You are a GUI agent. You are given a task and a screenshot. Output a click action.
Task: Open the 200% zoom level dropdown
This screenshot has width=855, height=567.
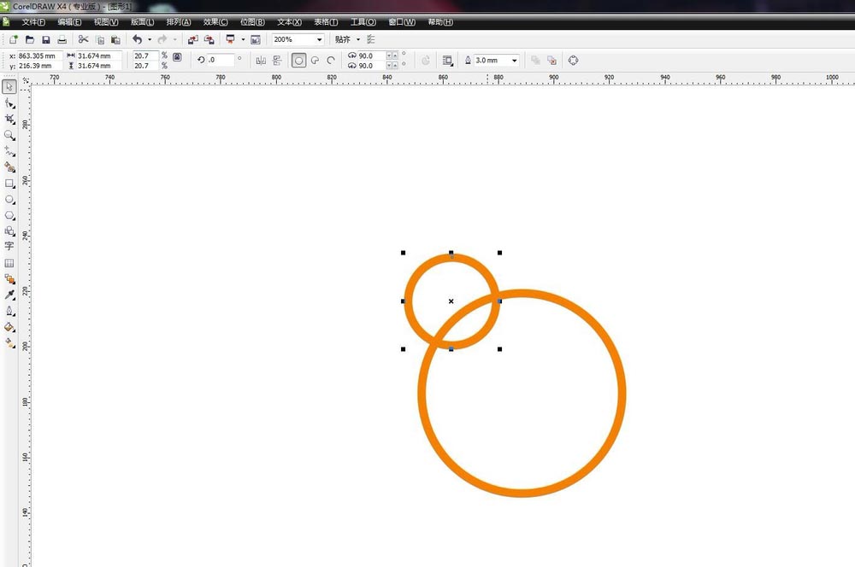(x=320, y=39)
